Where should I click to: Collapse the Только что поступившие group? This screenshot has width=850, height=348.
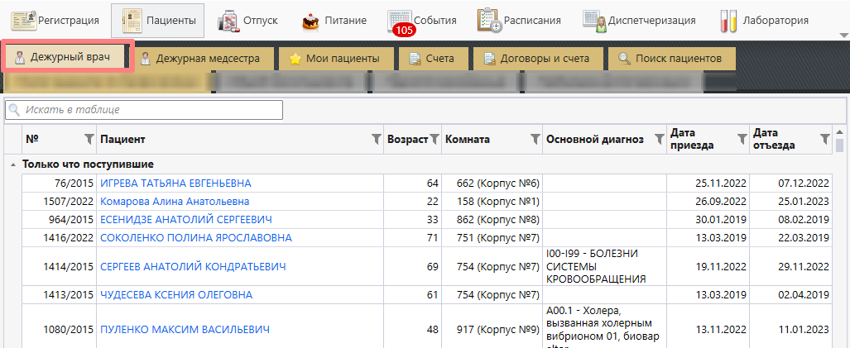coord(12,164)
